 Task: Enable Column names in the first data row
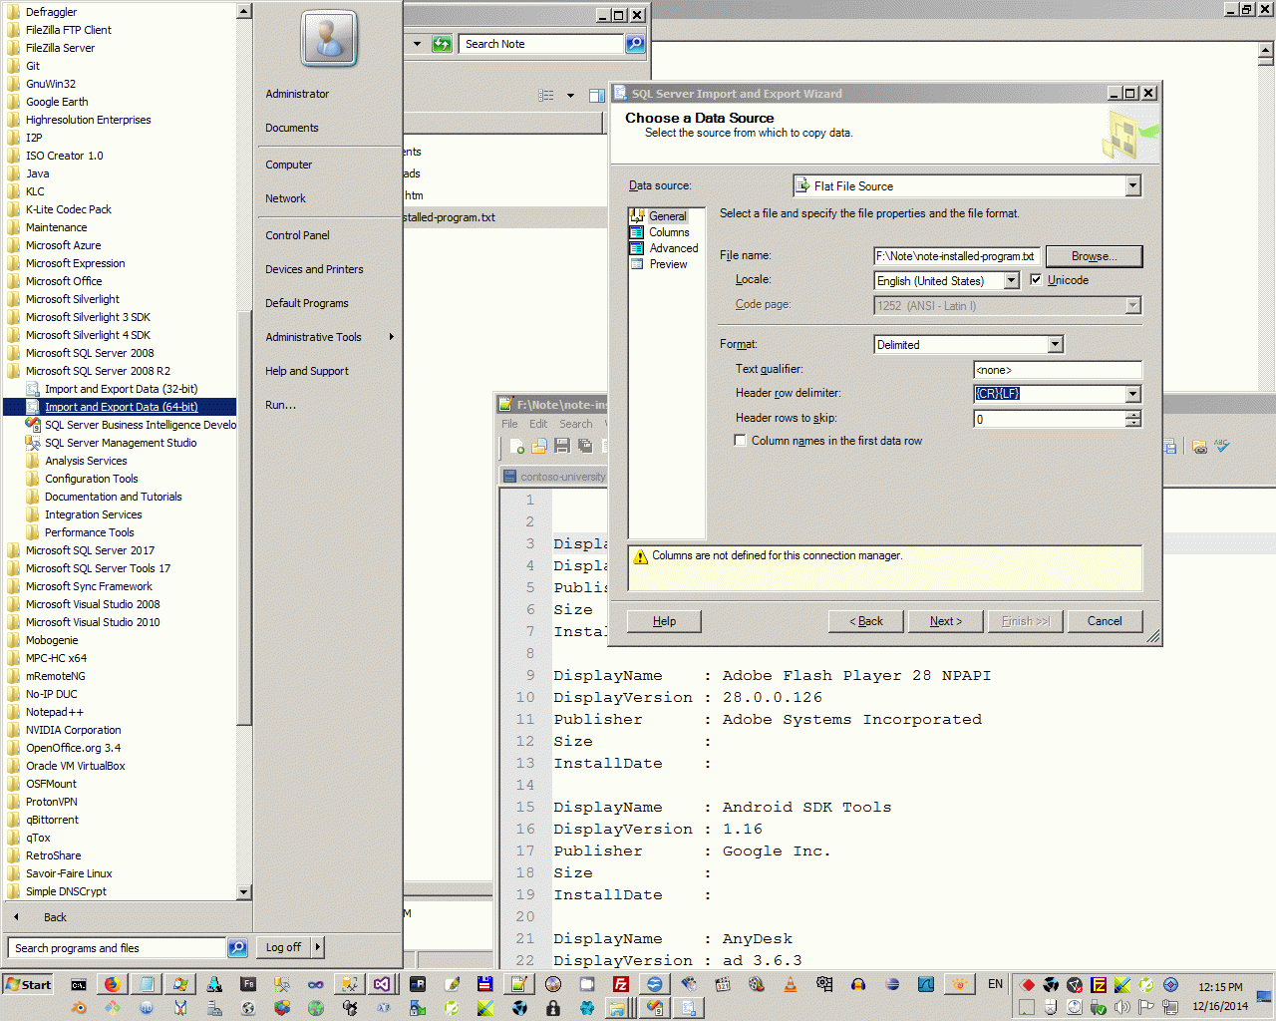click(740, 441)
